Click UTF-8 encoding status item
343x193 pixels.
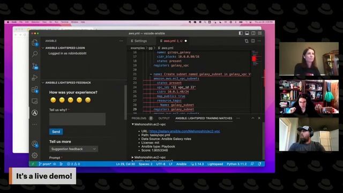[x=161, y=164]
